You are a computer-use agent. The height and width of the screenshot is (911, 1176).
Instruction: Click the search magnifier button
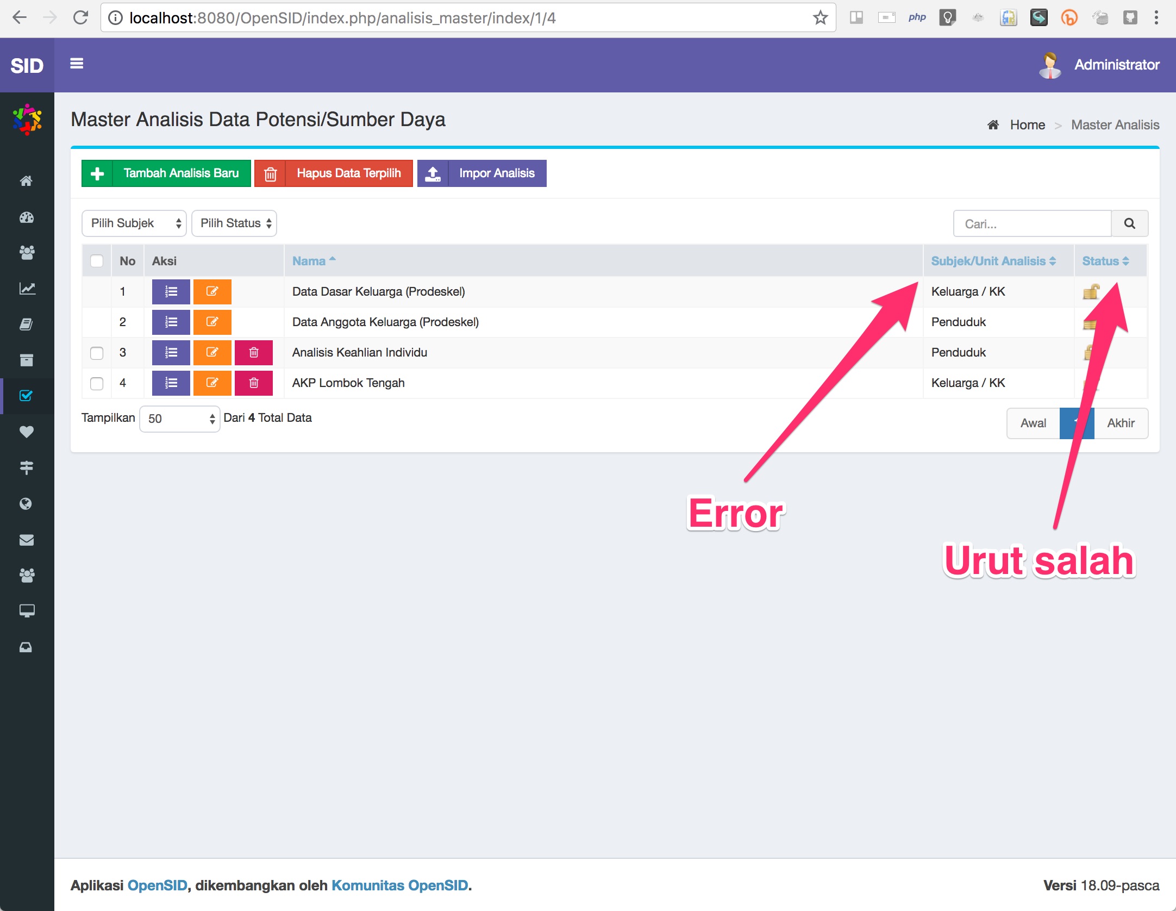click(1129, 223)
